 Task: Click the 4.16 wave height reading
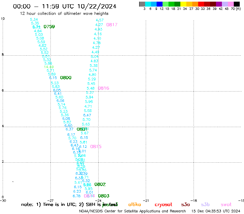(x=98, y=34)
